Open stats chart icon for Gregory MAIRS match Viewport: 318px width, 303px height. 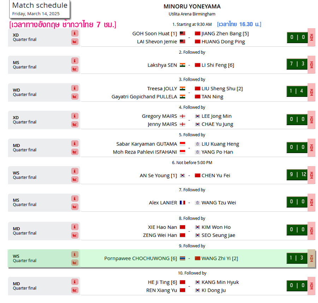coord(75,124)
